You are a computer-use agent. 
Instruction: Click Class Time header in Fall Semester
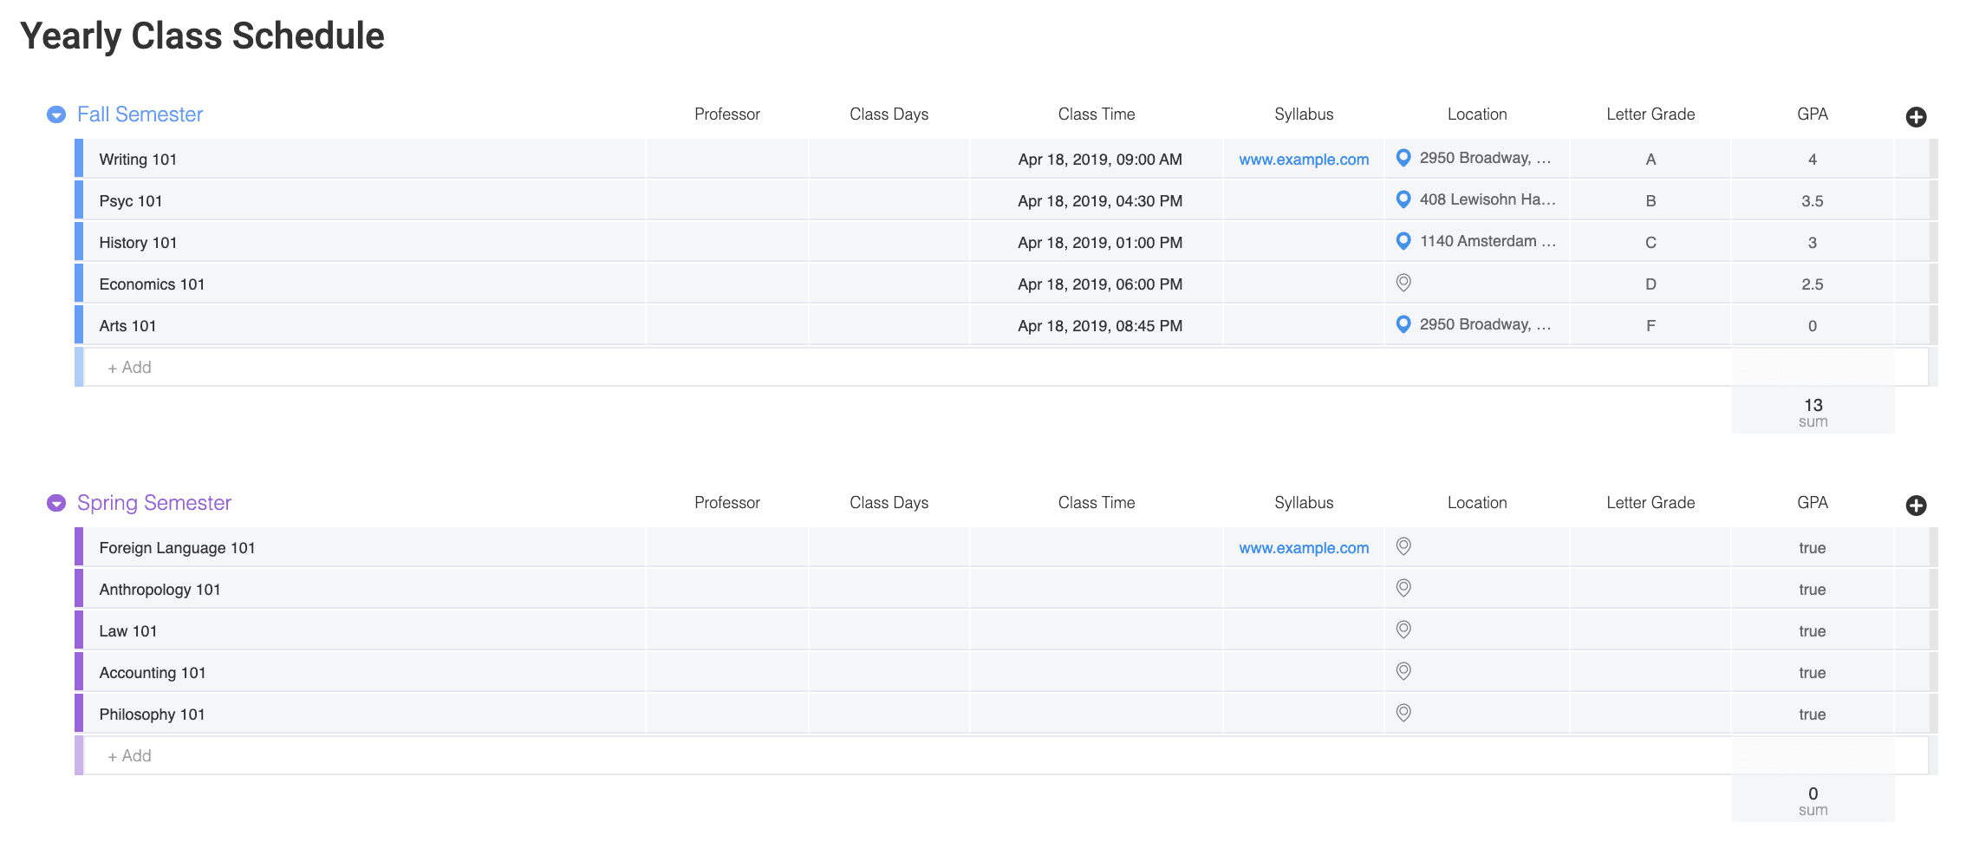1096,114
